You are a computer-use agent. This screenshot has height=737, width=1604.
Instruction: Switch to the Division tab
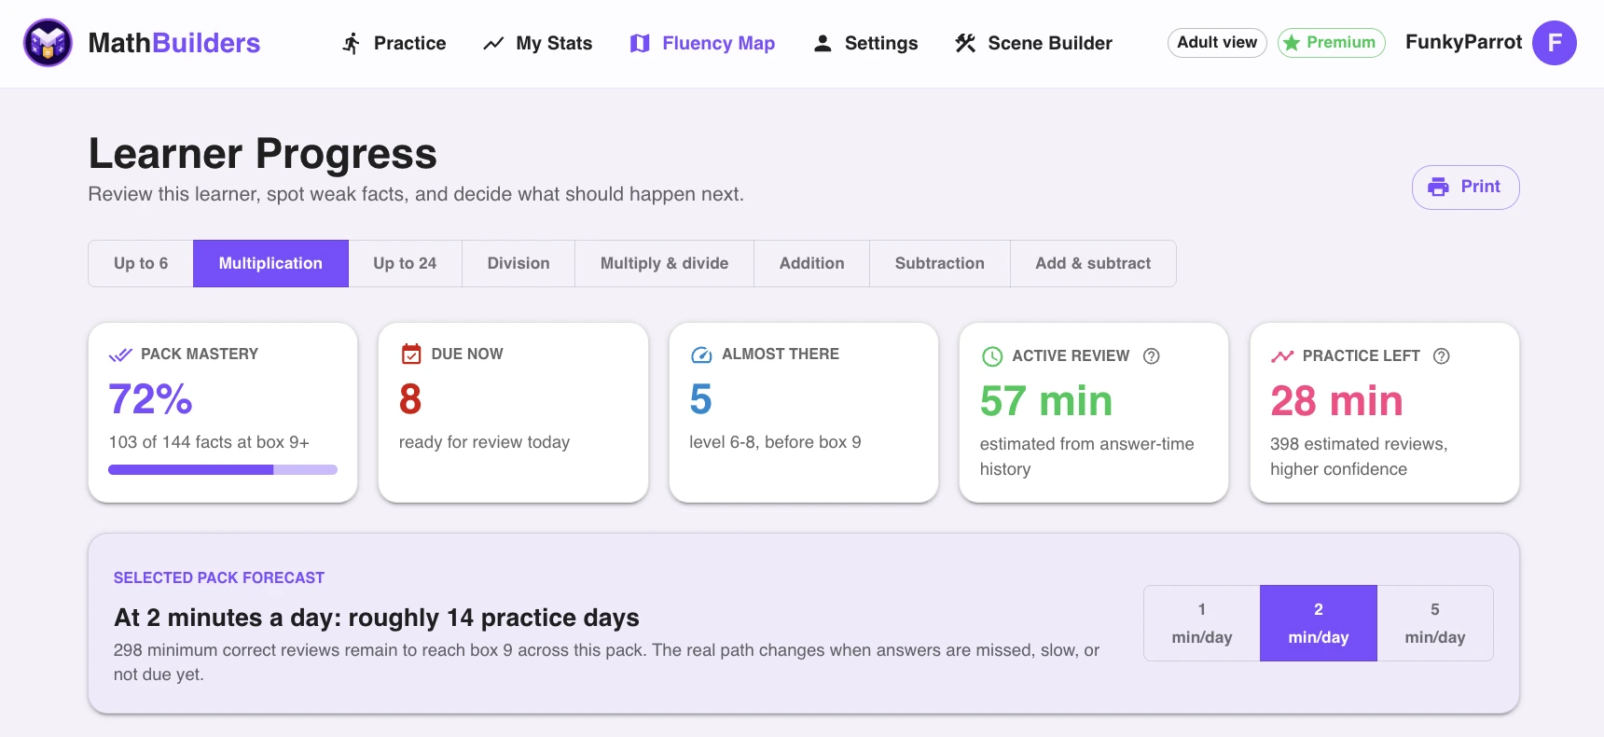(519, 263)
